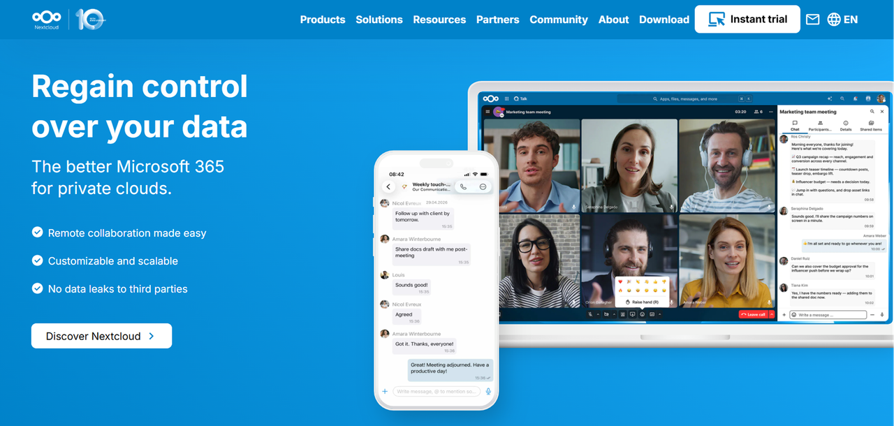The image size is (894, 426).
Task: Open the Products menu
Action: point(323,20)
